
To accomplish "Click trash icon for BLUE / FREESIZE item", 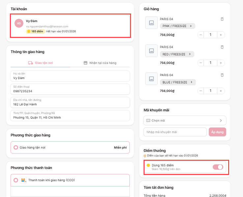I will 222,75.
